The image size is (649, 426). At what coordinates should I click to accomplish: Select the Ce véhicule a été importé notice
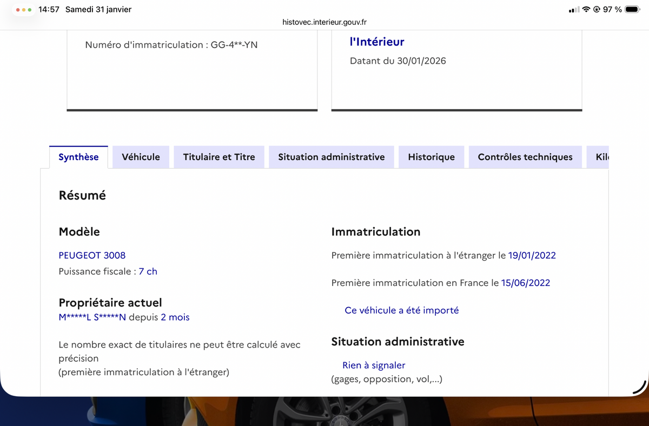401,310
